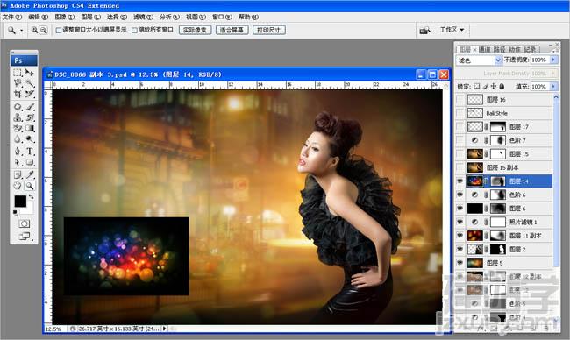The width and height of the screenshot is (570, 340).
Task: Swap foreground and background colors
Action: click(32, 196)
